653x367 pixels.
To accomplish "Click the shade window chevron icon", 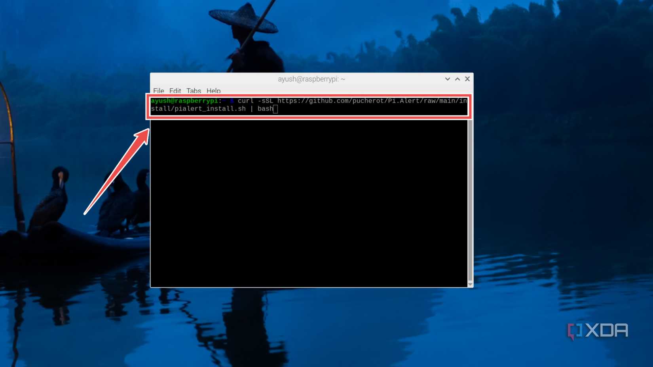I will click(x=447, y=79).
